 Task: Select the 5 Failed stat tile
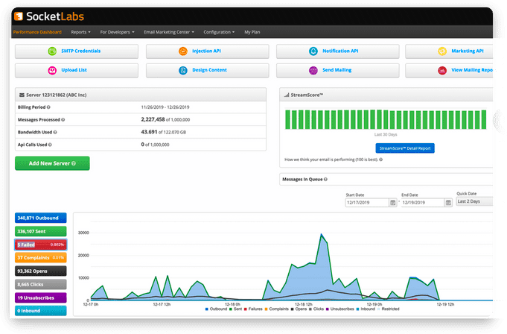pyautogui.click(x=41, y=245)
